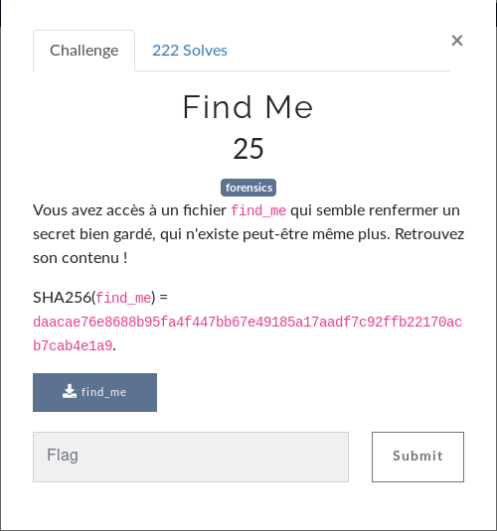This screenshot has width=497, height=531.
Task: Click the word 'Retrouvez' in the description
Action: 429,234
